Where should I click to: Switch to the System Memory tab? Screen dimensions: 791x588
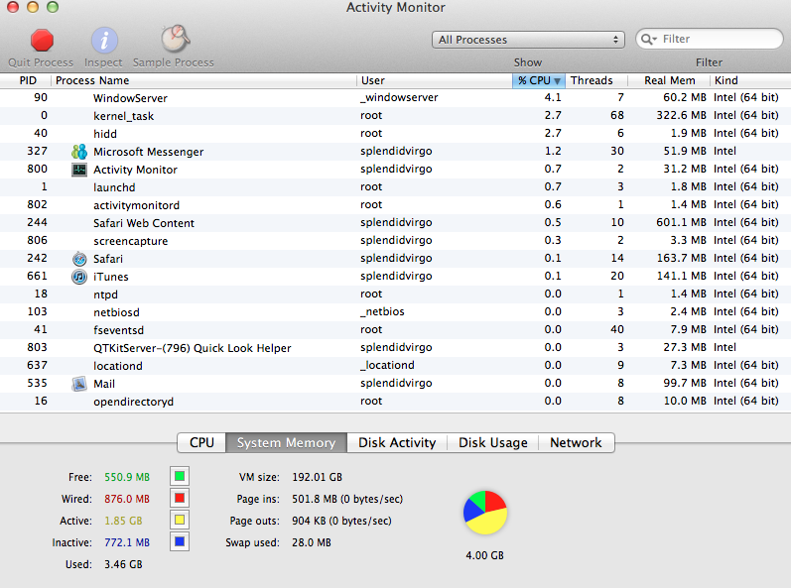[286, 442]
